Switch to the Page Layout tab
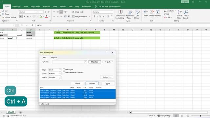The height and width of the screenshot is (118, 210). [x=35, y=7]
